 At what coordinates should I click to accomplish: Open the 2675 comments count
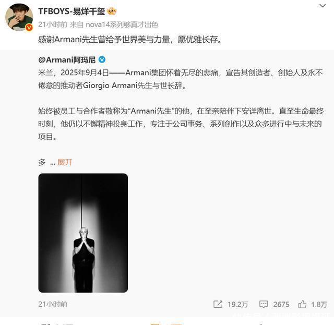point(281,305)
